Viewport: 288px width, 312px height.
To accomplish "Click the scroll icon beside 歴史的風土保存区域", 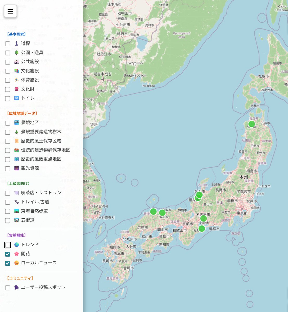I will pyautogui.click(x=17, y=141).
